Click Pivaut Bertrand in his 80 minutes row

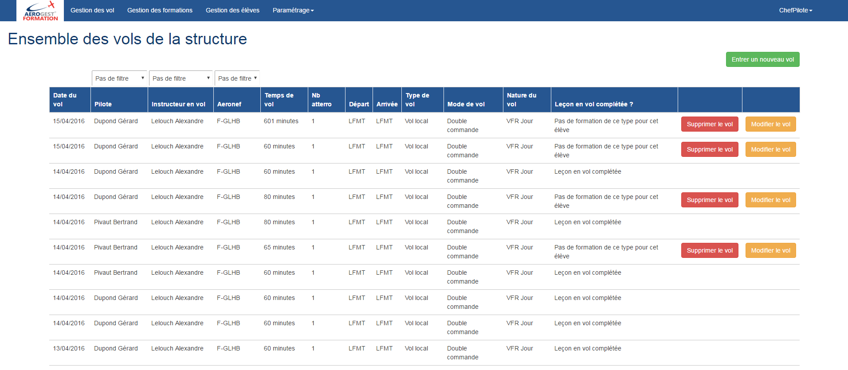click(x=116, y=222)
